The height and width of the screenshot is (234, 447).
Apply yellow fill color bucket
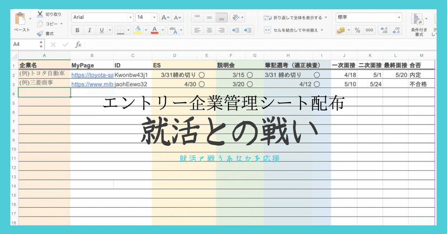click(138, 30)
